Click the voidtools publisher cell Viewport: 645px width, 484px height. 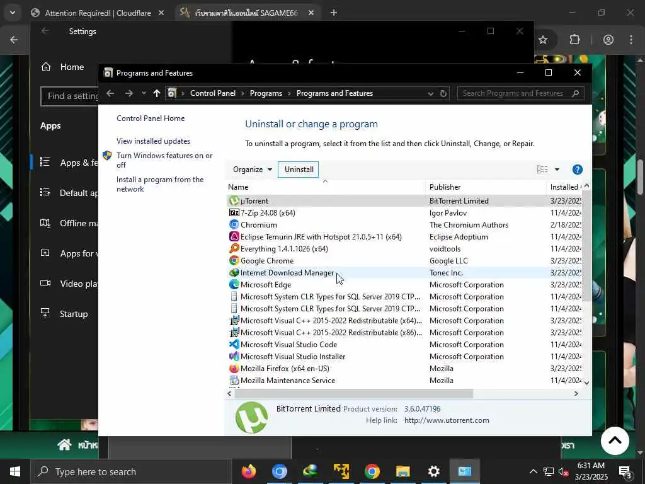[445, 249]
